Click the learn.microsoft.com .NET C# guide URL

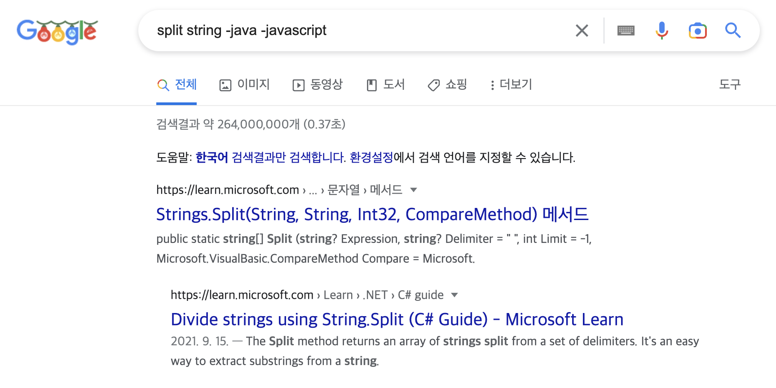pyautogui.click(x=307, y=295)
